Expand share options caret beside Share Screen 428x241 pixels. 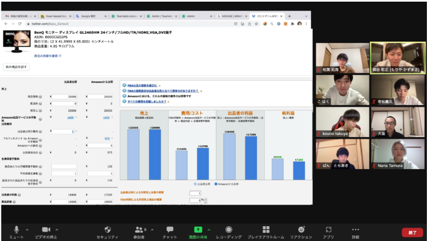[209, 230]
